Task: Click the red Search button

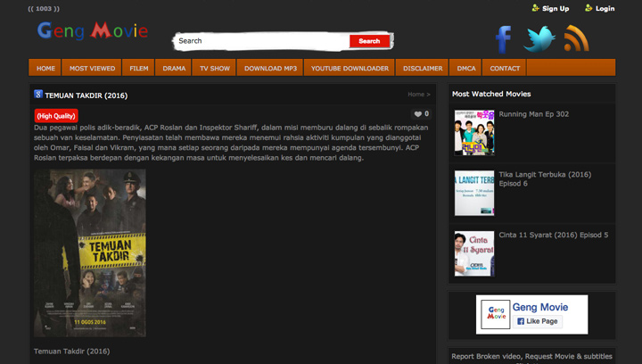Action: 369,41
